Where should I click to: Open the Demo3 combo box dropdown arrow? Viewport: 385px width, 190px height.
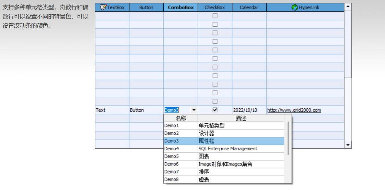click(x=194, y=110)
